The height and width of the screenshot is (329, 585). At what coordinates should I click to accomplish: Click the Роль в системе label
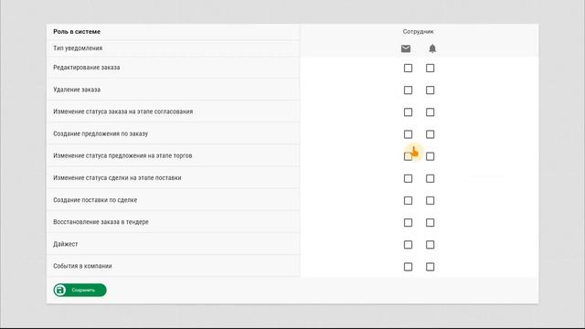77,32
